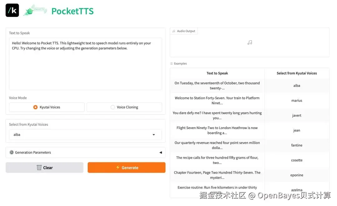
Task: Click the alba cell in examples table
Action: point(297,86)
